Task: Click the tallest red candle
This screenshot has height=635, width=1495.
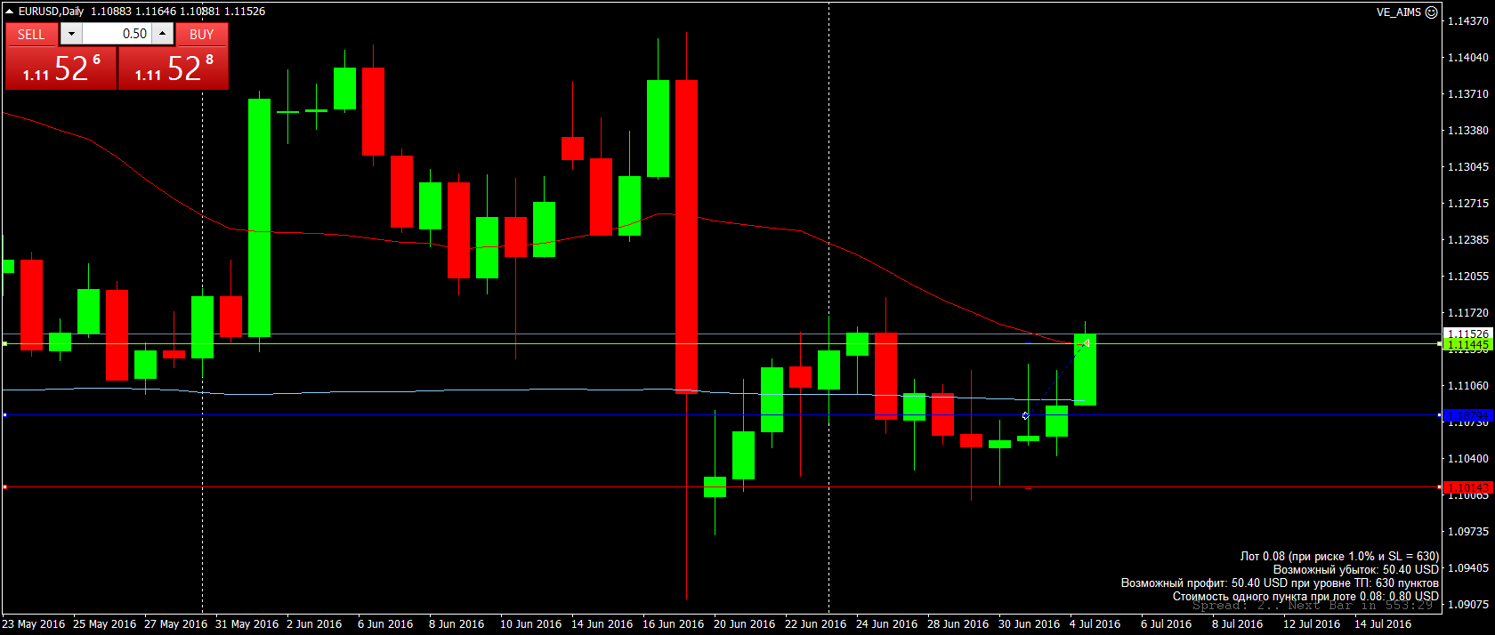Action: [x=686, y=237]
